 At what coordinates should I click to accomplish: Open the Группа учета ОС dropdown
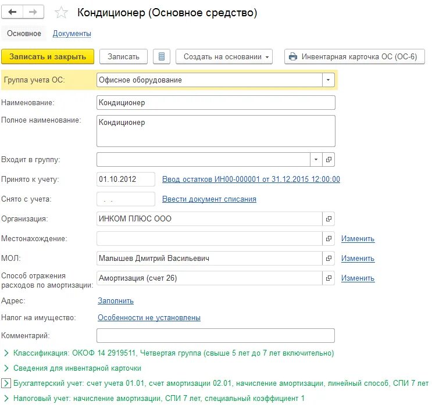coord(328,80)
